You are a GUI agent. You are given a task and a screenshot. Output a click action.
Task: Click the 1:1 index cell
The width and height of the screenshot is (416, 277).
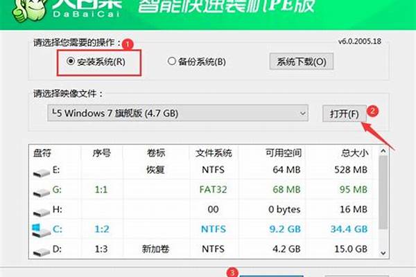point(101,189)
